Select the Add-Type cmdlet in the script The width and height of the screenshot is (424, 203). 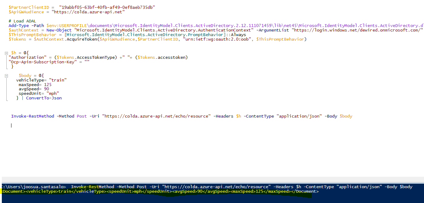19,25
